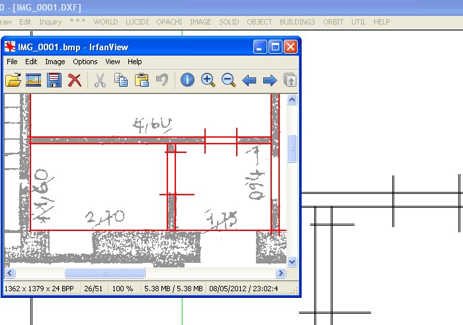The image size is (463, 325).
Task: Open the ORBIT menu in the CAD window
Action: (x=333, y=22)
